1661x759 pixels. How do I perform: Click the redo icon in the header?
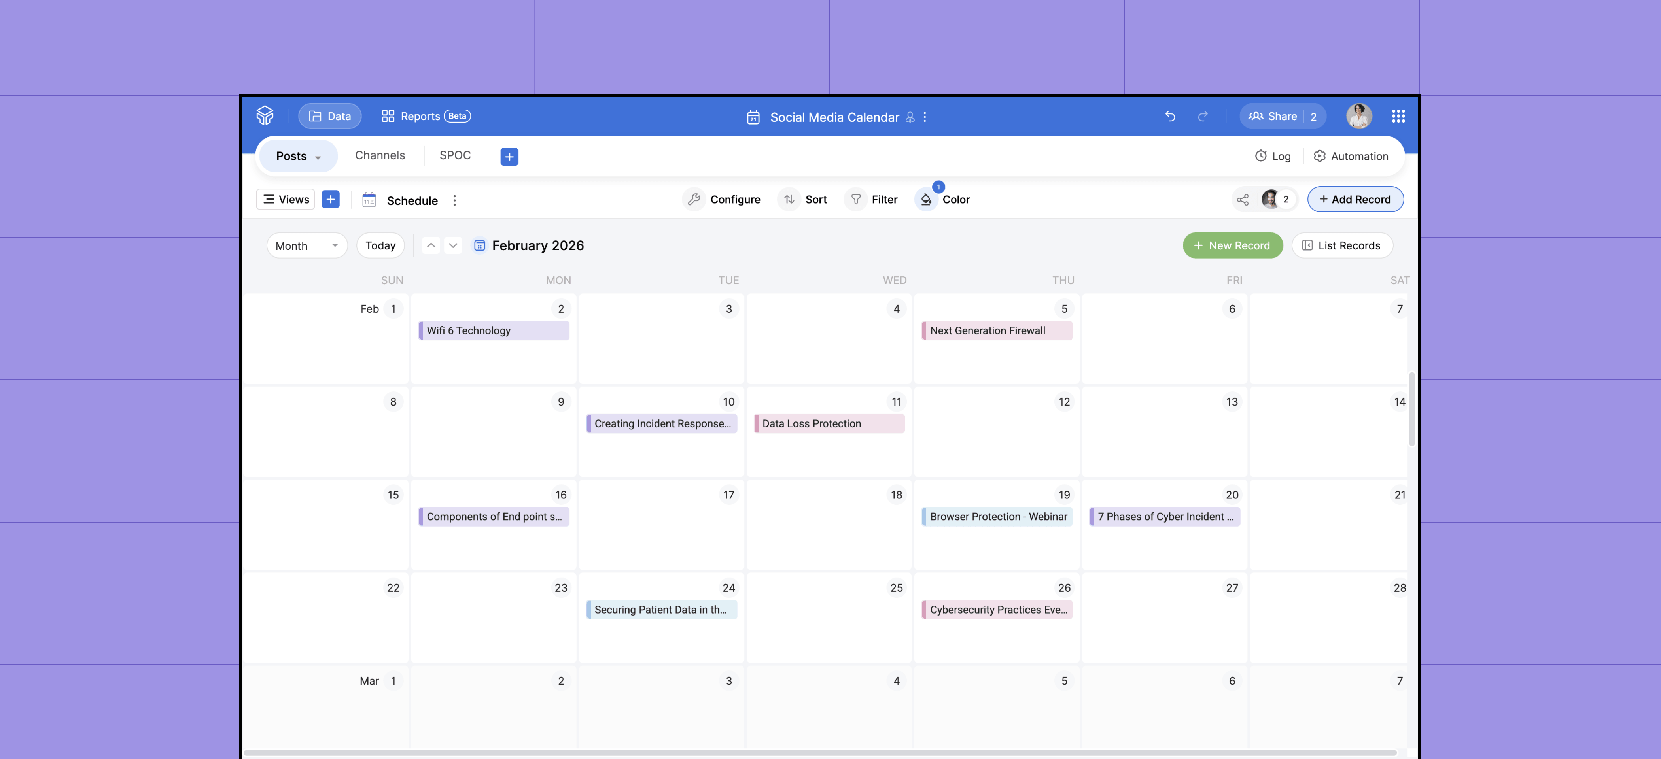point(1203,117)
